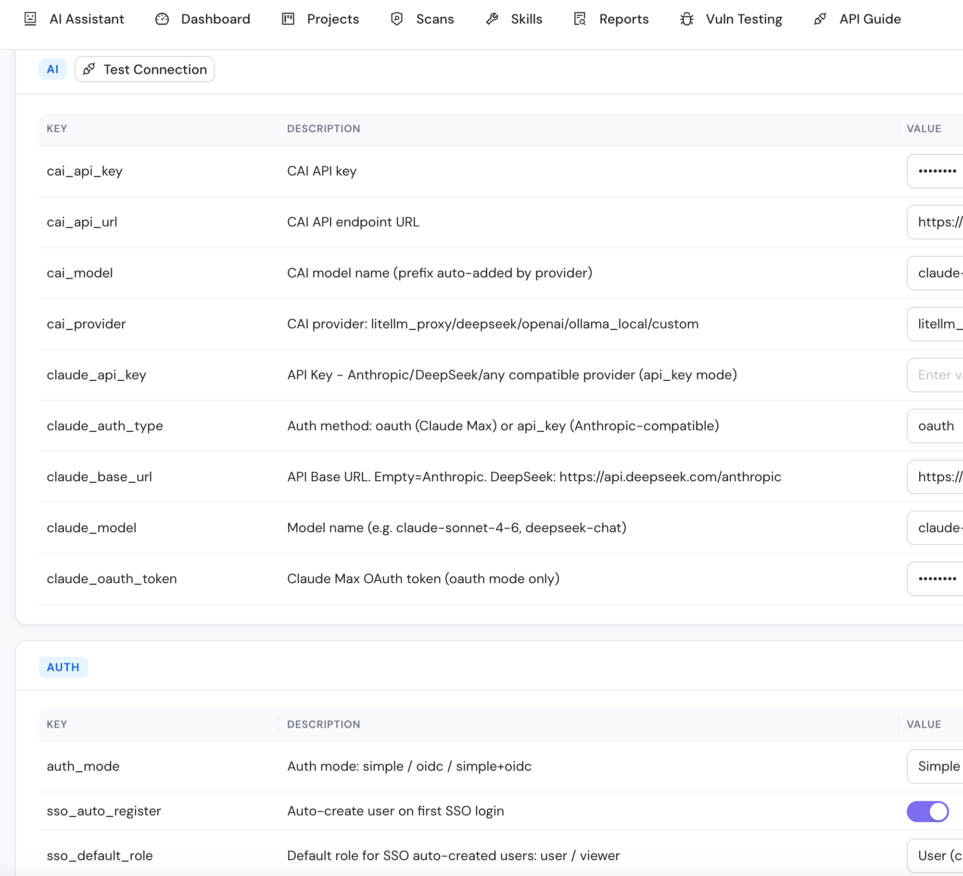Click the API Guide plug icon
Viewport: 963px width, 876px height.
pyautogui.click(x=820, y=19)
